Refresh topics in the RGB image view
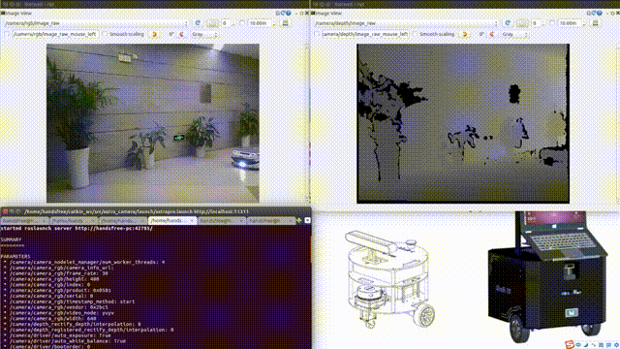The image size is (620, 349). 198,23
